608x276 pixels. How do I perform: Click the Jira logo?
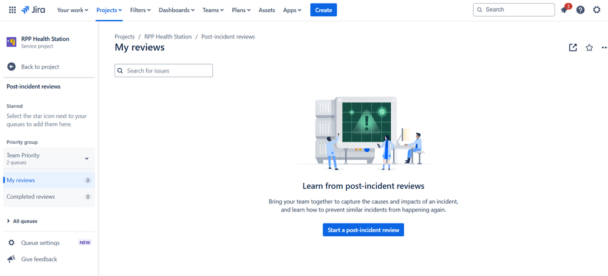[33, 10]
